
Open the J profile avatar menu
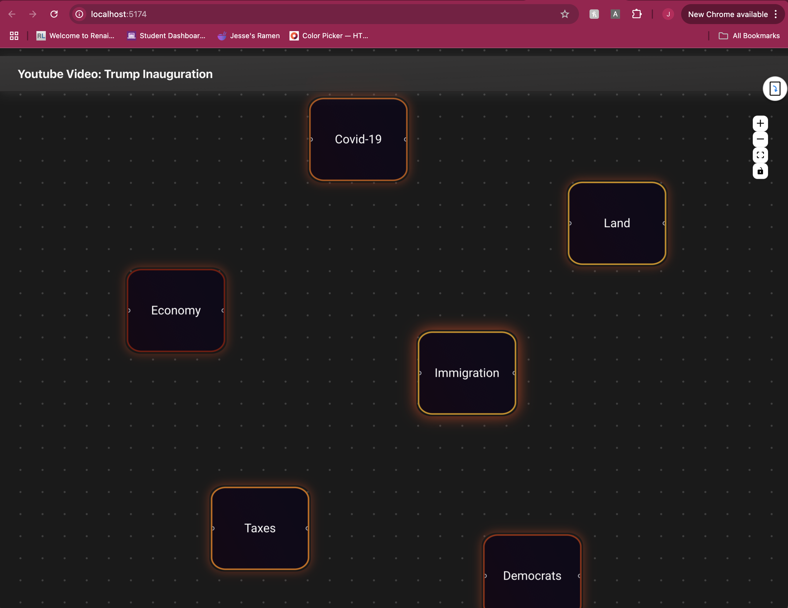pyautogui.click(x=668, y=14)
